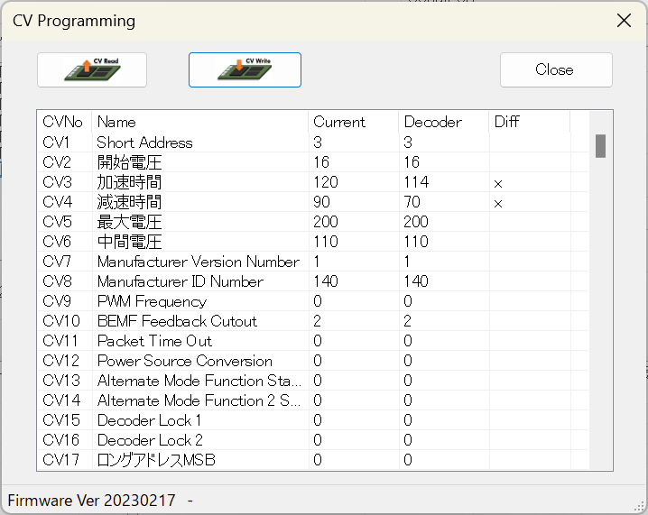
Task: Select the CV1 Short Address row
Action: [144, 143]
